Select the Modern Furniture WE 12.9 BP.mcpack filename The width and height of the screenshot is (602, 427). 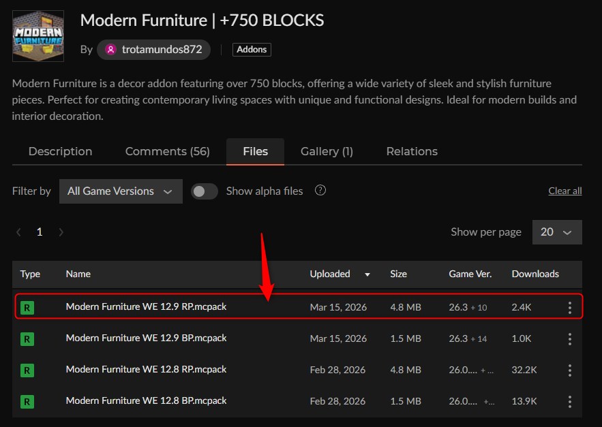146,338
